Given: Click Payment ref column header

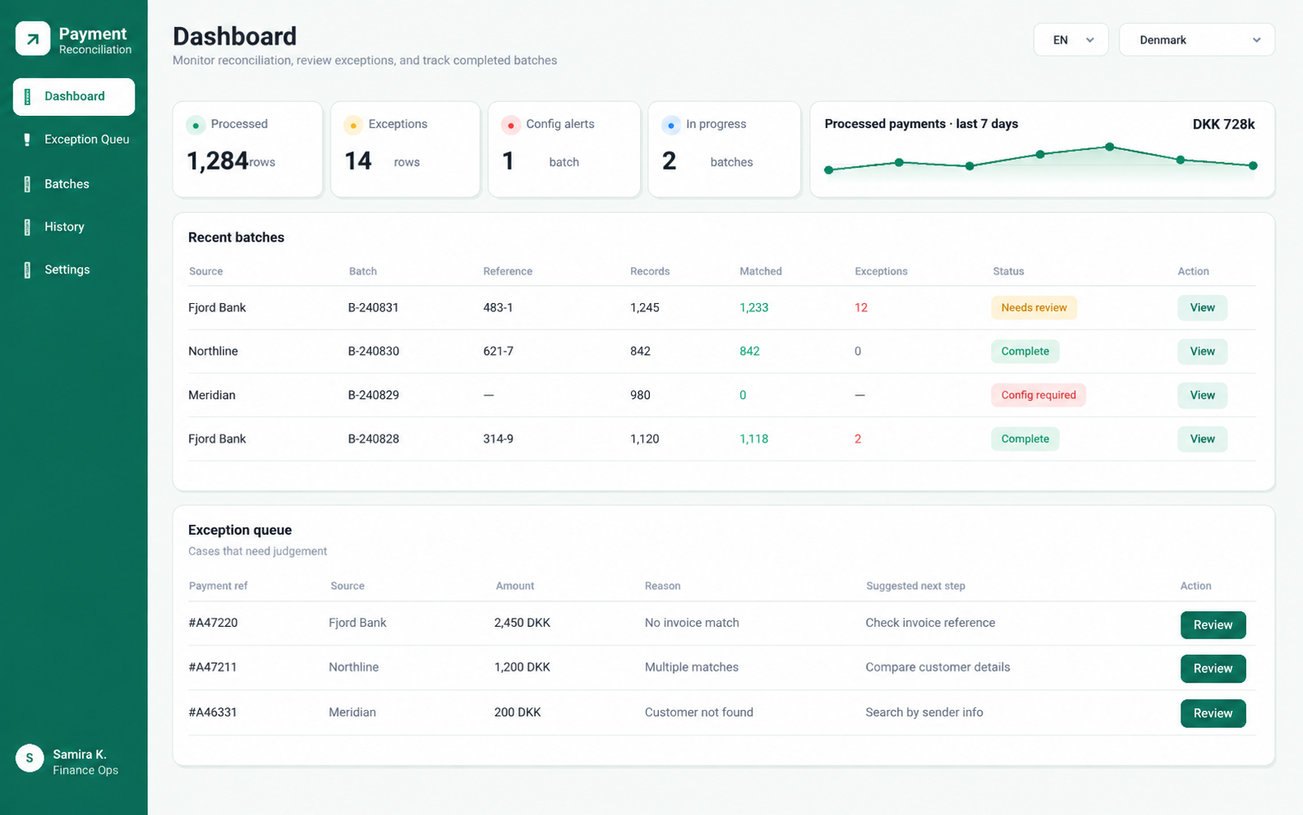Looking at the screenshot, I should tap(218, 586).
